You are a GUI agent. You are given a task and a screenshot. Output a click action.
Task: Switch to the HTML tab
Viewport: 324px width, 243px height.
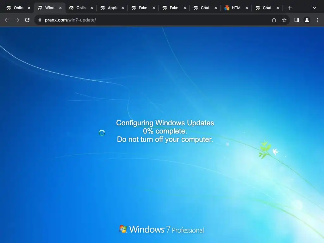point(233,8)
